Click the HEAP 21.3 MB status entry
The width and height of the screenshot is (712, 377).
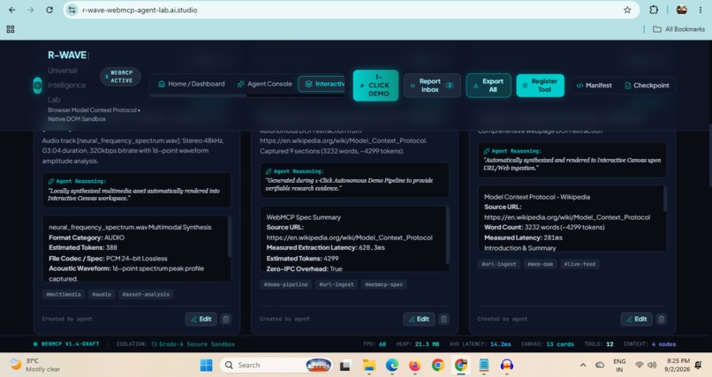coord(417,344)
